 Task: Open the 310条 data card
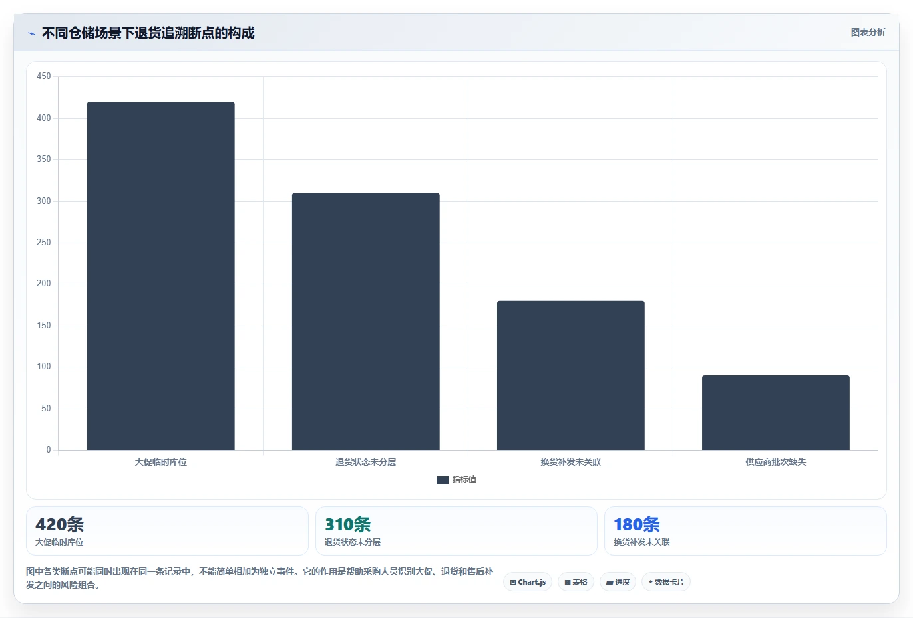pyautogui.click(x=456, y=531)
